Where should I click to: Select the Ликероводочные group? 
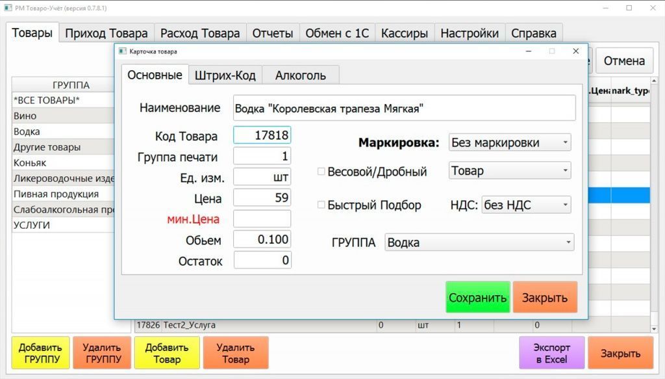click(63, 178)
